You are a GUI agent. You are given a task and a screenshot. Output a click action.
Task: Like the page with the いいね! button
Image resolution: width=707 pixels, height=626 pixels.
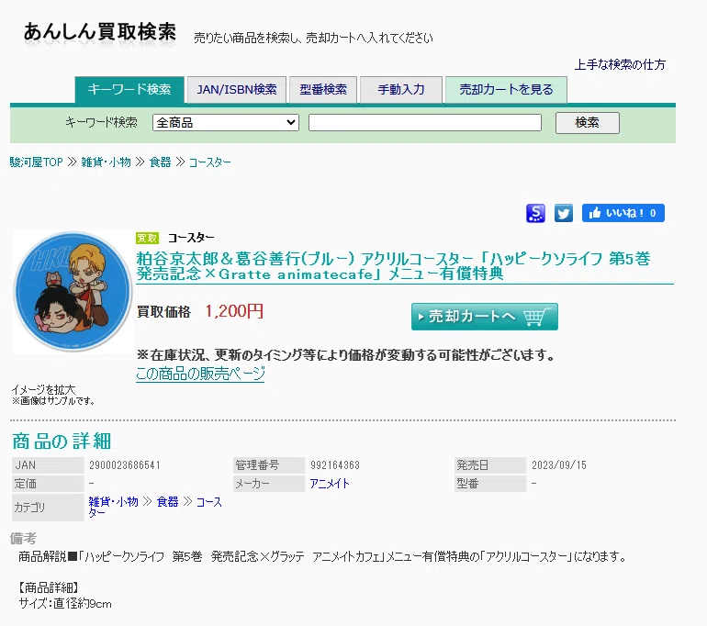click(x=623, y=213)
